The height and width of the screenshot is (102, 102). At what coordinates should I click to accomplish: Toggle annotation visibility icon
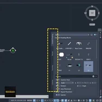click(66, 100)
